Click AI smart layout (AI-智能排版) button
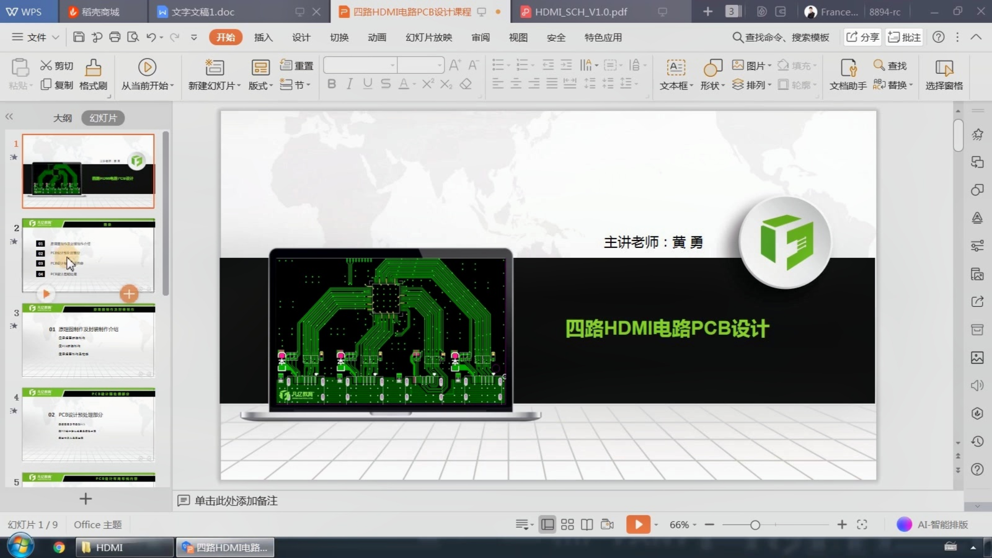The width and height of the screenshot is (992, 558). [x=932, y=525]
